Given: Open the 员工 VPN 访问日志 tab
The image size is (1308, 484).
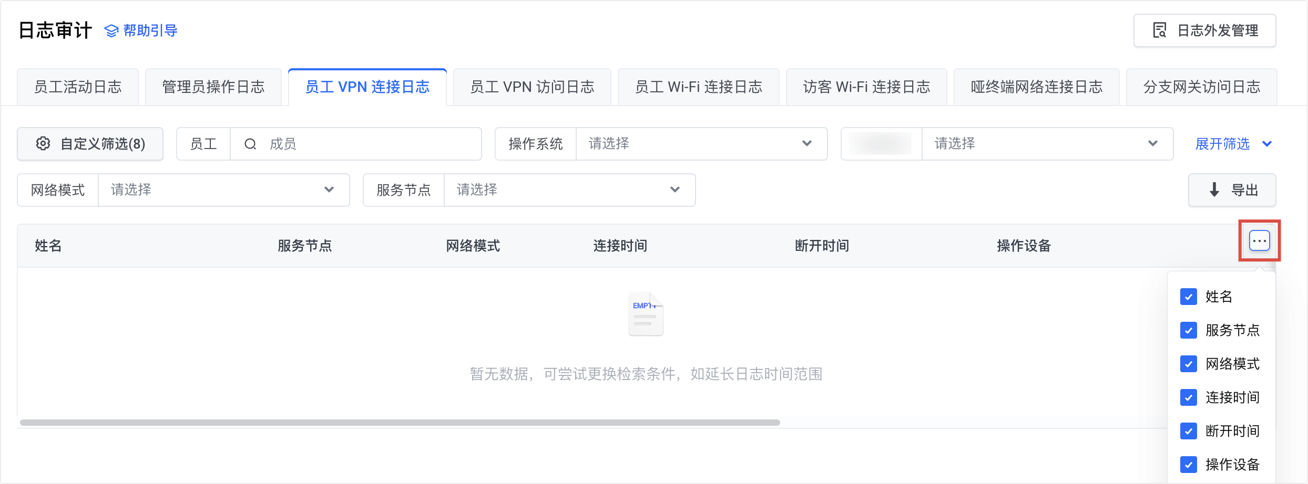Looking at the screenshot, I should click(x=532, y=87).
